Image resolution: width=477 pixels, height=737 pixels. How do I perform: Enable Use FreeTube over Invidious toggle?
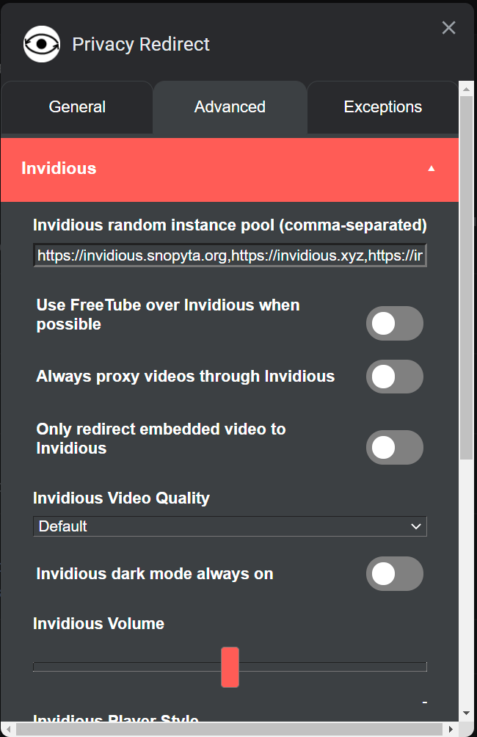click(x=395, y=324)
